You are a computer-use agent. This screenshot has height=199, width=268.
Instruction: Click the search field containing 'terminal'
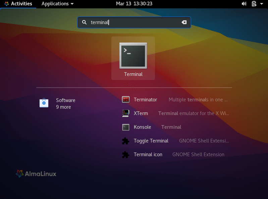[134, 22]
